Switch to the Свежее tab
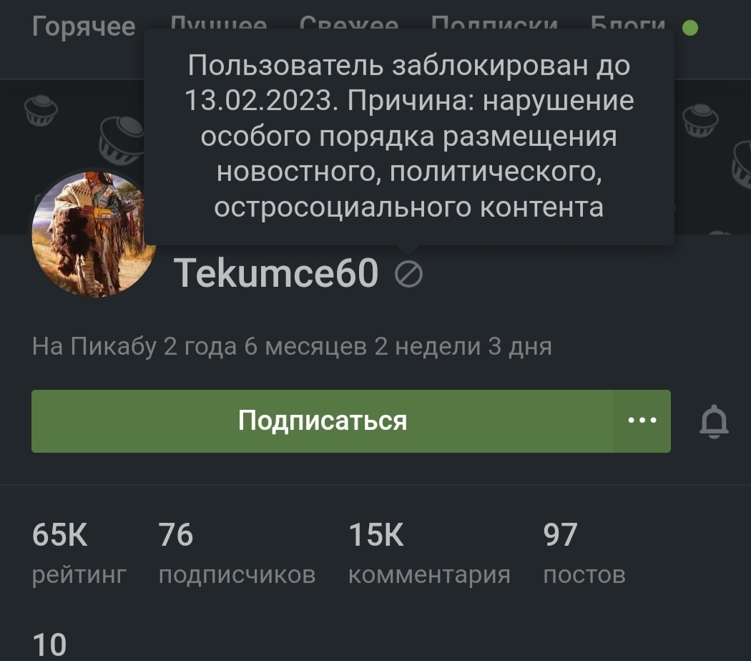Screen dimensions: 751x661 (349, 22)
